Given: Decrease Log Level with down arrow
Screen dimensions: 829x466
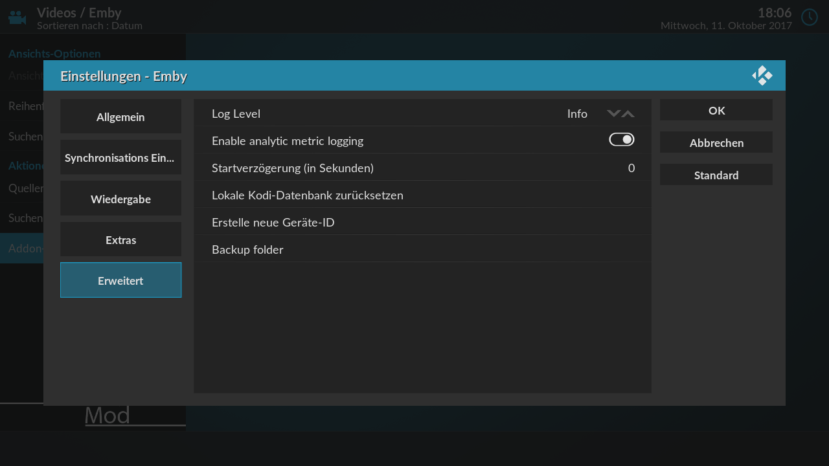Looking at the screenshot, I should 613,114.
